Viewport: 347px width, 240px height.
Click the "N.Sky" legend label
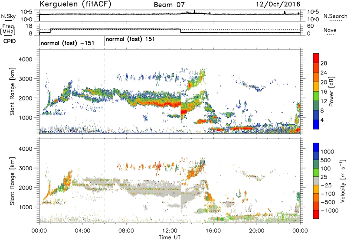[8, 16]
